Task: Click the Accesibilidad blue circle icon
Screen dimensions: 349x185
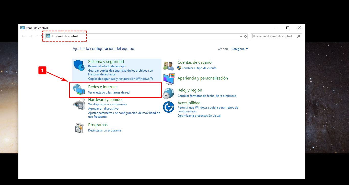Action: click(169, 107)
